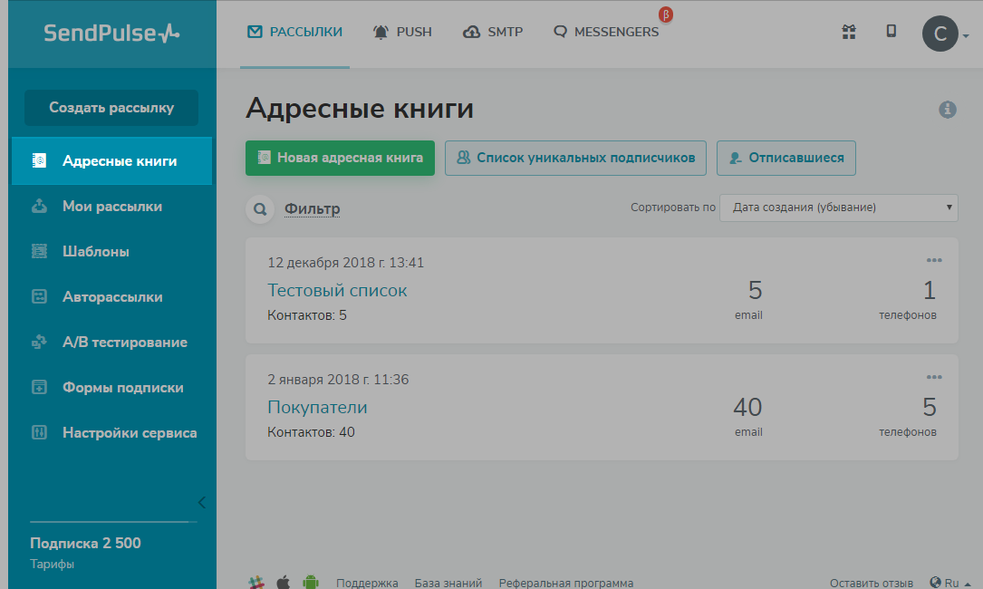The width and height of the screenshot is (983, 589).
Task: Switch to the PUSH tab
Action: [402, 32]
